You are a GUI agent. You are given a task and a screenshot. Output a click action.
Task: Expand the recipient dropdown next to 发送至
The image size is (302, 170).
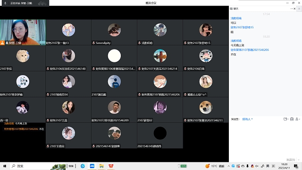click(x=247, y=119)
